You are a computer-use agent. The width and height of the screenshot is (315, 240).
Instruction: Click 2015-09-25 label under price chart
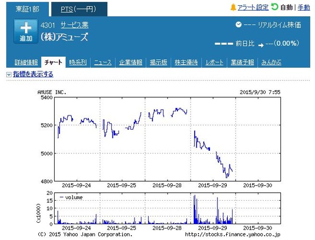point(122,185)
